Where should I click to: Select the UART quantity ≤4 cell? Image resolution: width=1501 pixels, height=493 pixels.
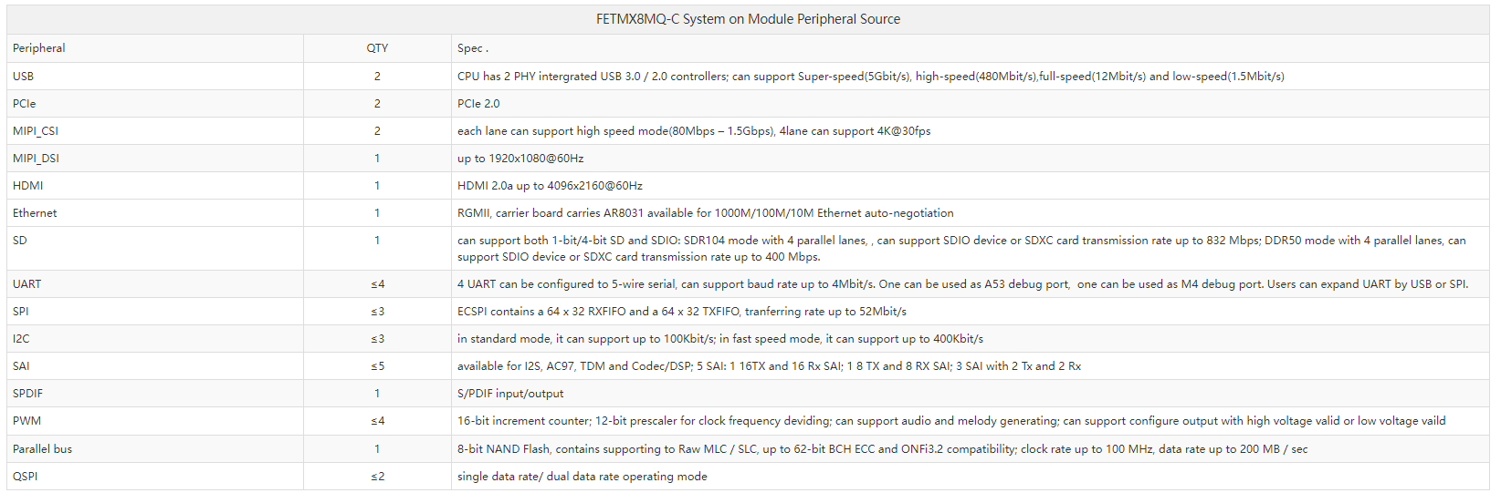(x=378, y=284)
